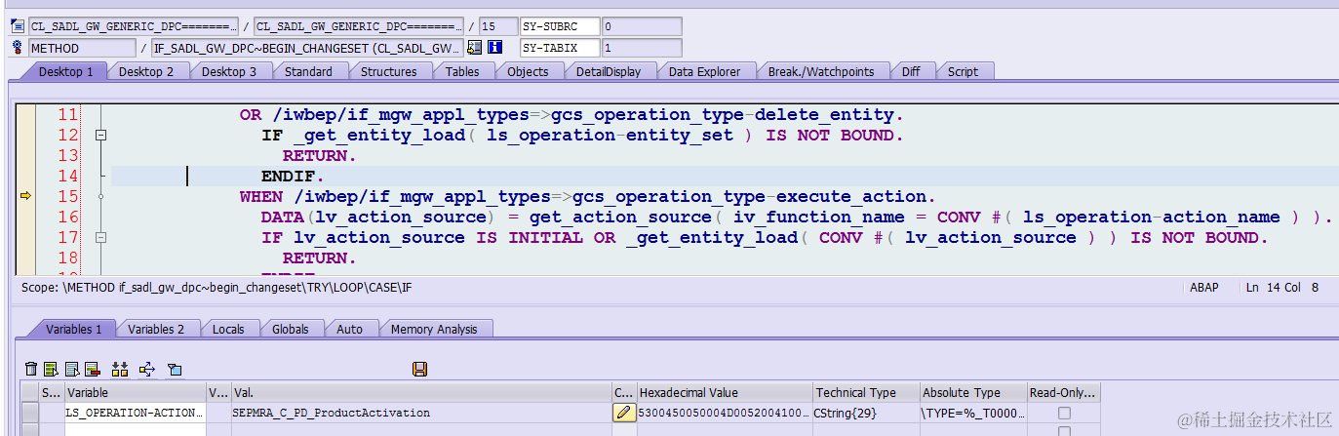The image size is (1339, 436).
Task: Click the Read-Only column header
Action: [x=1064, y=392]
